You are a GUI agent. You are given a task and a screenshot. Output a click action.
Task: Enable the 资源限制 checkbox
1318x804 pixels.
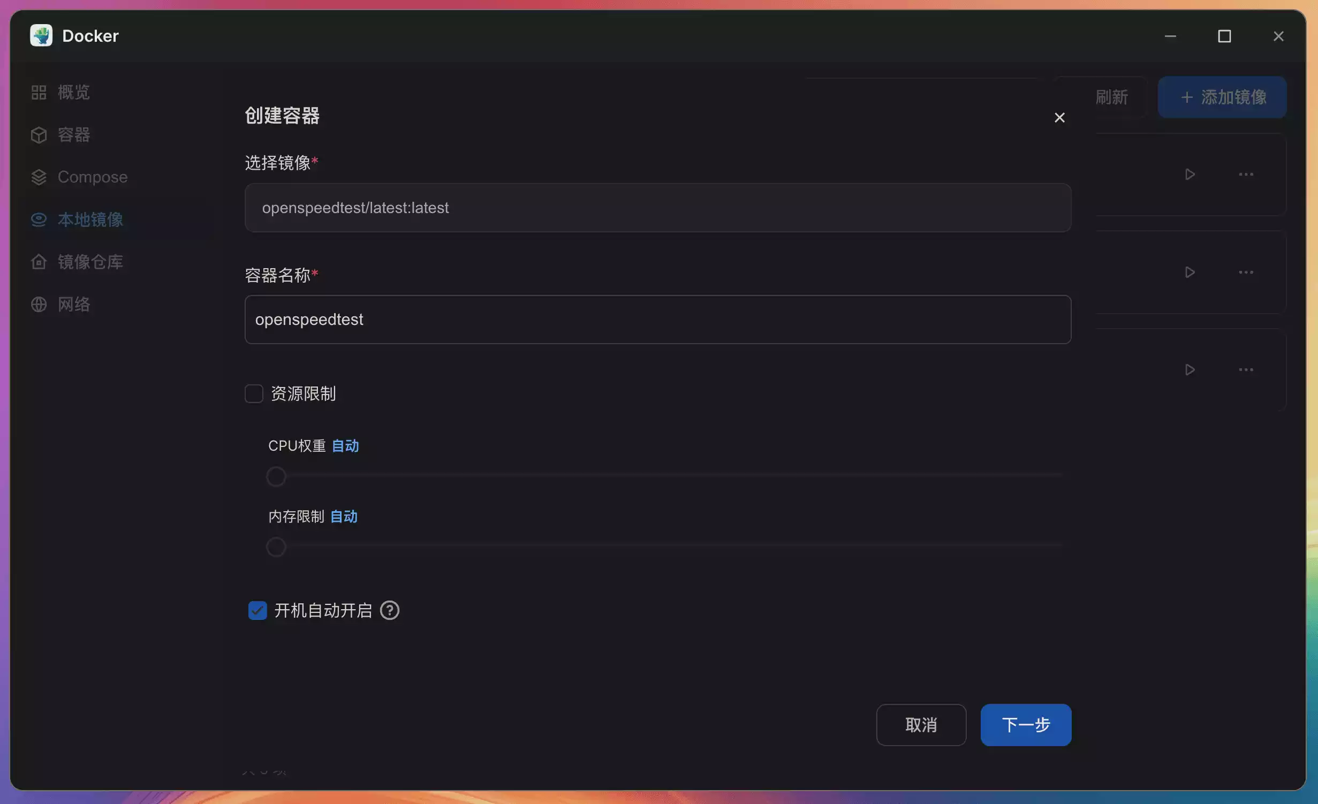254,393
